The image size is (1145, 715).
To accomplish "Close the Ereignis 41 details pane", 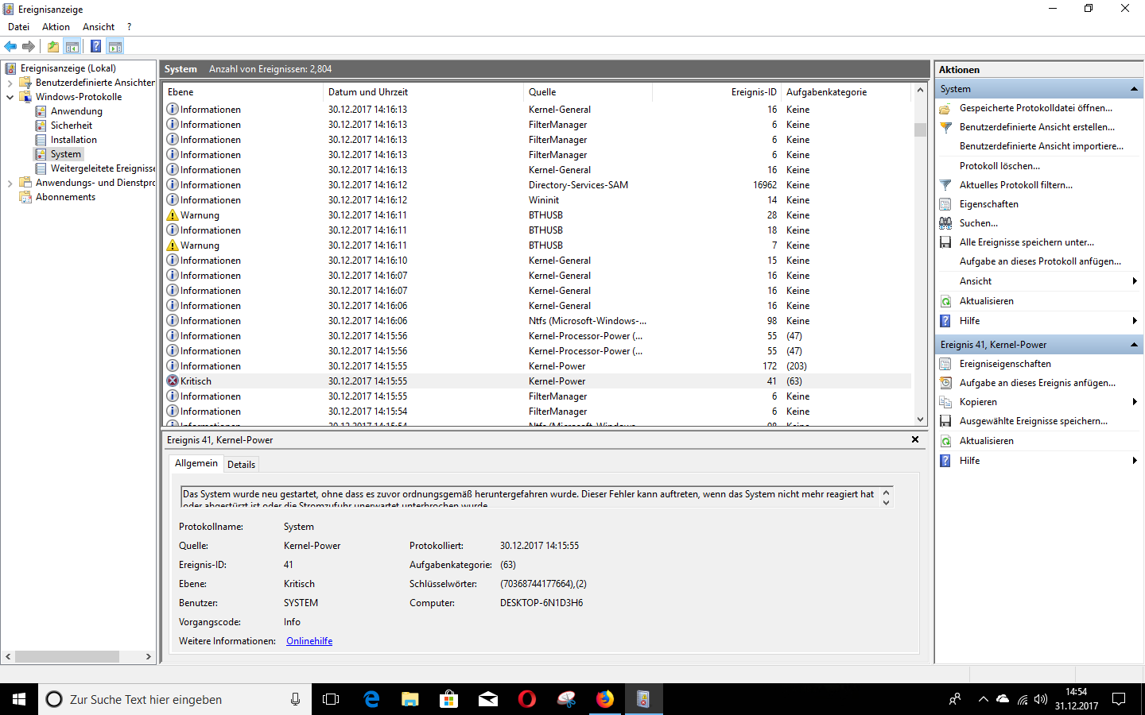I will coord(915,439).
